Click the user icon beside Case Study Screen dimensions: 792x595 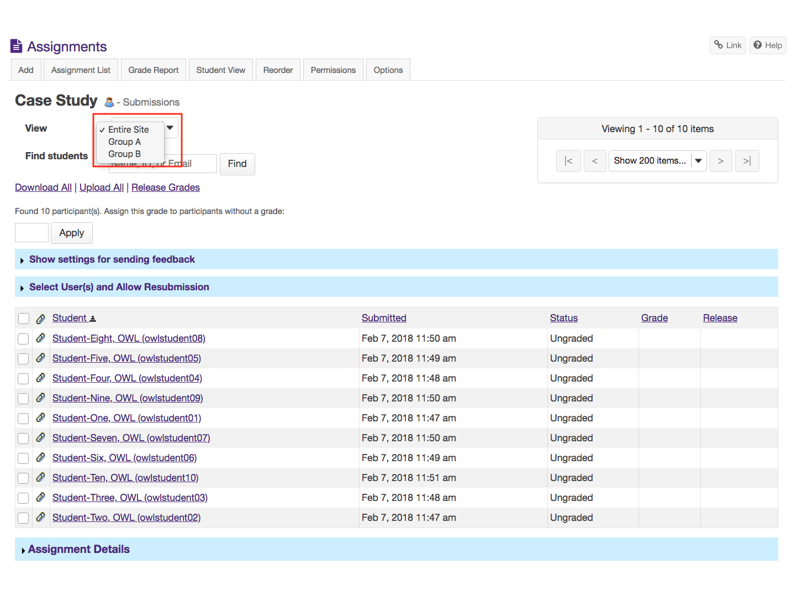pos(109,102)
